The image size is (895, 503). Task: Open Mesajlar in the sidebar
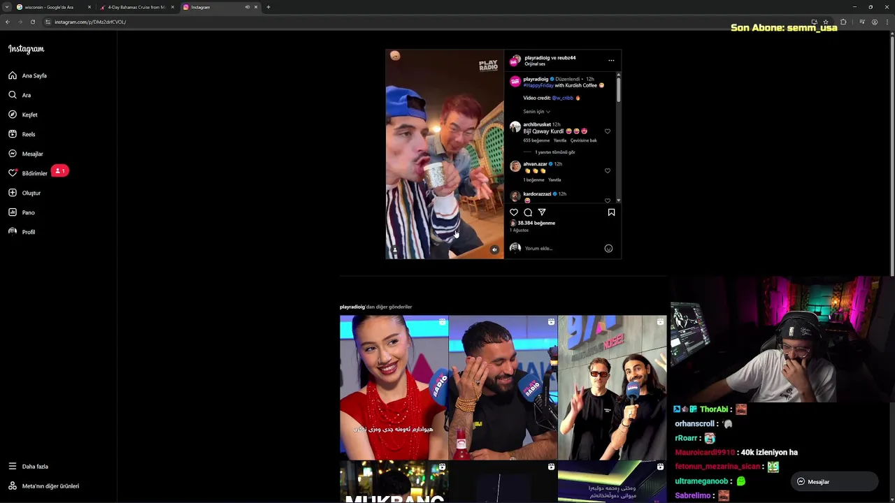coord(27,154)
